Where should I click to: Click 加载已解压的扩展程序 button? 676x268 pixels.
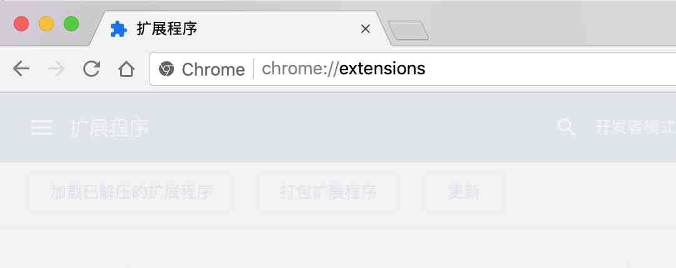[x=131, y=192]
